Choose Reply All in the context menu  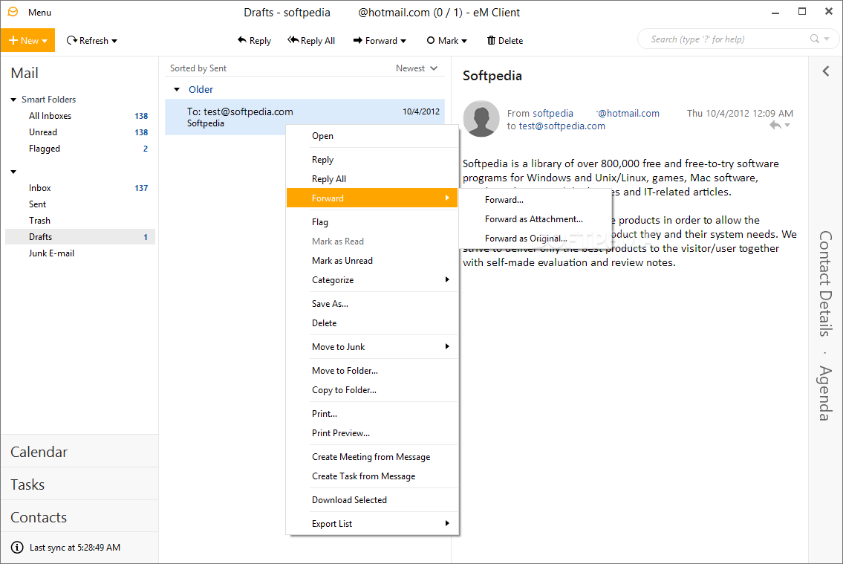372,179
